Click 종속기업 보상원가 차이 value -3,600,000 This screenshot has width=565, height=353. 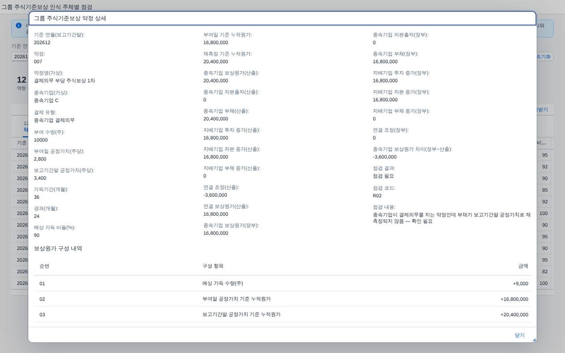[x=384, y=157]
